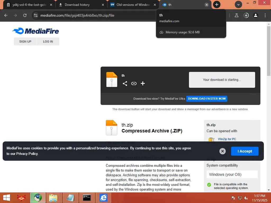Open the profile avatar icon
This screenshot has height=203, width=271.
click(x=256, y=15)
